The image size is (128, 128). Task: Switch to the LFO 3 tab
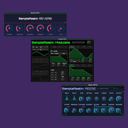click(x=84, y=47)
